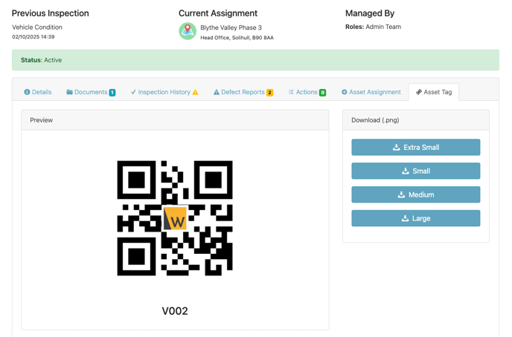Screen dimensions: 512x337
Task: Download the Small PNG asset tag
Action: pos(415,171)
